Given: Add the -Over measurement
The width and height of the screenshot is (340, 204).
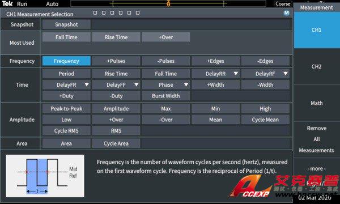Looking at the screenshot, I should pyautogui.click(x=166, y=120).
